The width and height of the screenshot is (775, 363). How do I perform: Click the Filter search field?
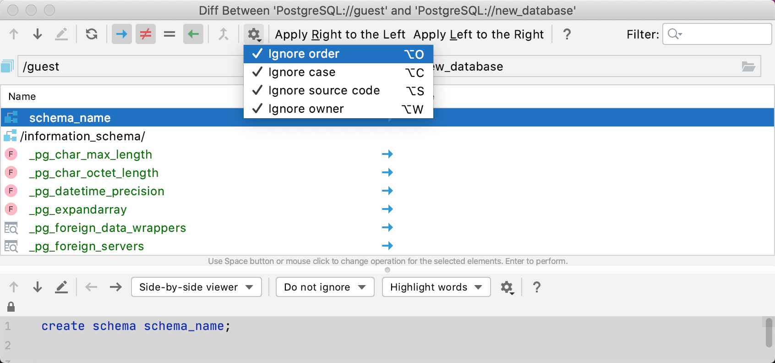pyautogui.click(x=717, y=34)
